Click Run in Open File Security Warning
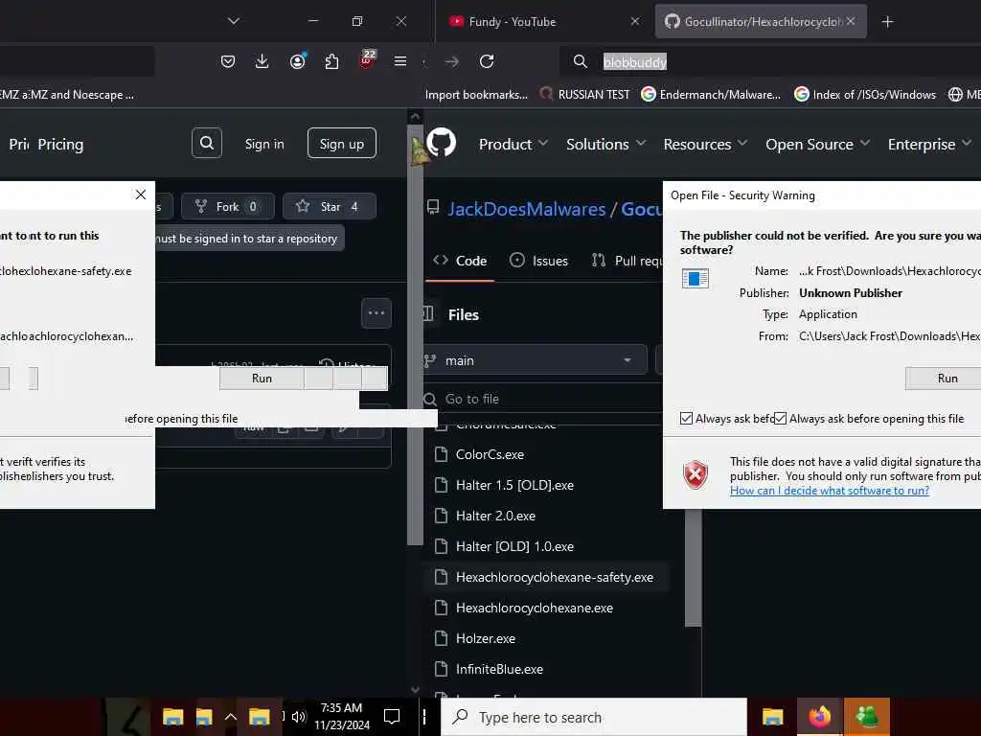Screen dimensions: 981x736 (x=943, y=378)
